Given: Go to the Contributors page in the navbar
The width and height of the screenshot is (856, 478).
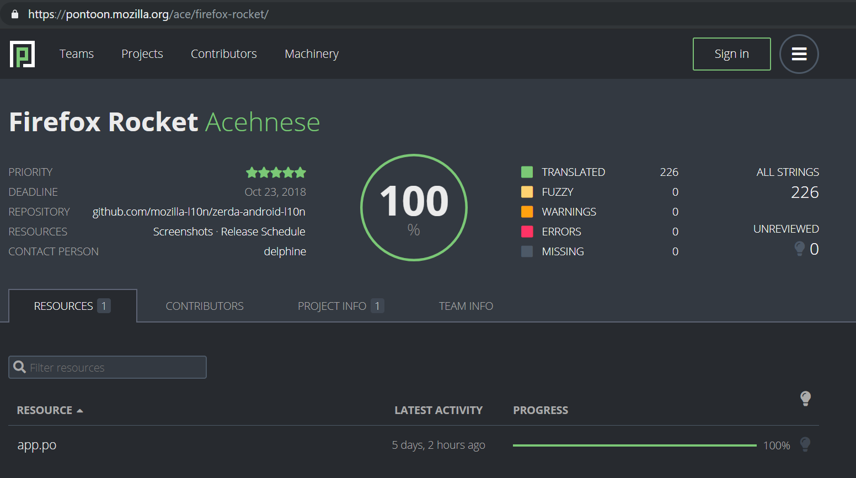Looking at the screenshot, I should coord(224,54).
